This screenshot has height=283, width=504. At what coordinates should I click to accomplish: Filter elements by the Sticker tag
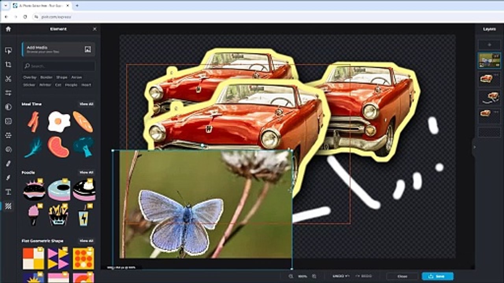(x=29, y=85)
